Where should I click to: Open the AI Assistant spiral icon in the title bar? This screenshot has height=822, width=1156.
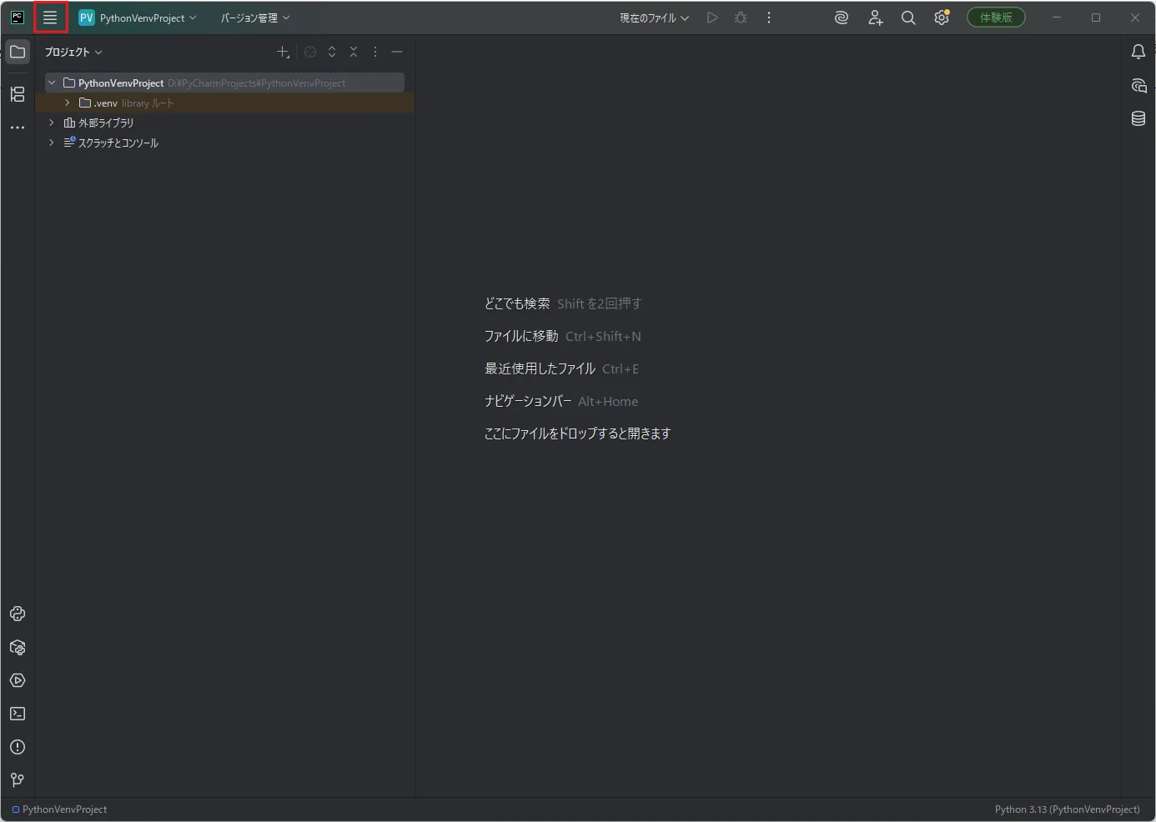click(x=842, y=18)
